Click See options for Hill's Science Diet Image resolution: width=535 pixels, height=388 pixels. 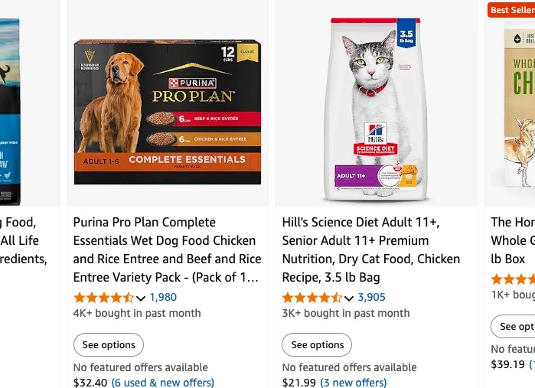[x=317, y=344]
